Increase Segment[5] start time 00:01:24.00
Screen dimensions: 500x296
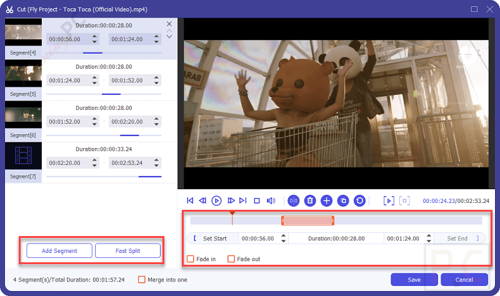click(x=94, y=77)
